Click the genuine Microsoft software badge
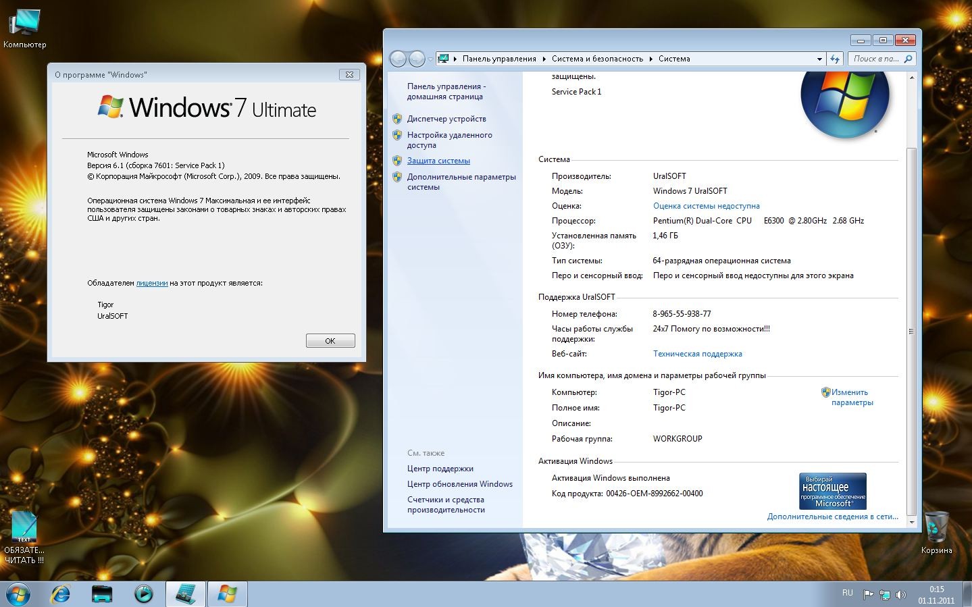The image size is (972, 607). [832, 491]
